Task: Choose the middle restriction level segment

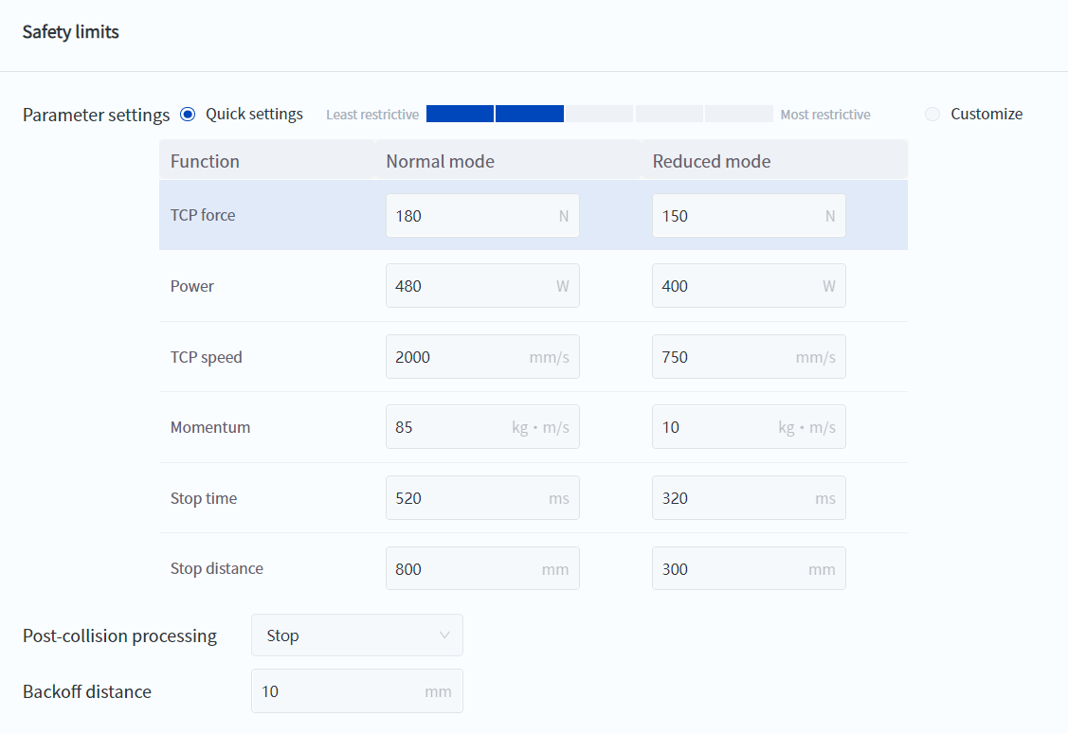Action: coord(599,115)
